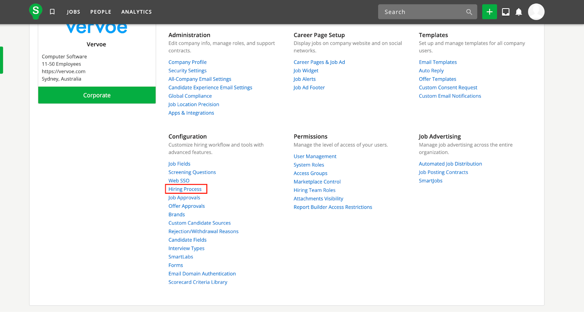Open Job Alerts

point(304,79)
